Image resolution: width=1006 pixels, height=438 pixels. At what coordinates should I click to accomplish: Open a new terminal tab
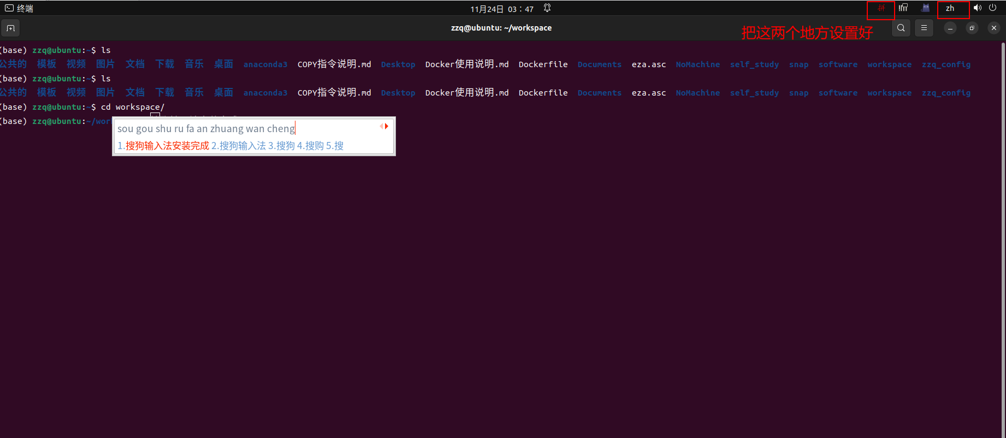pyautogui.click(x=10, y=28)
